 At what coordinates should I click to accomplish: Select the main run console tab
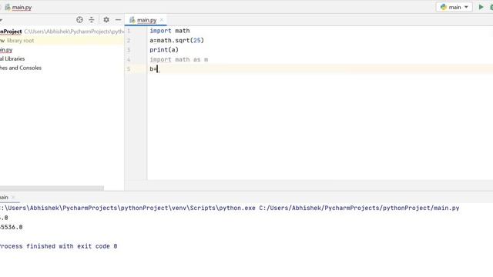pyautogui.click(x=4, y=197)
